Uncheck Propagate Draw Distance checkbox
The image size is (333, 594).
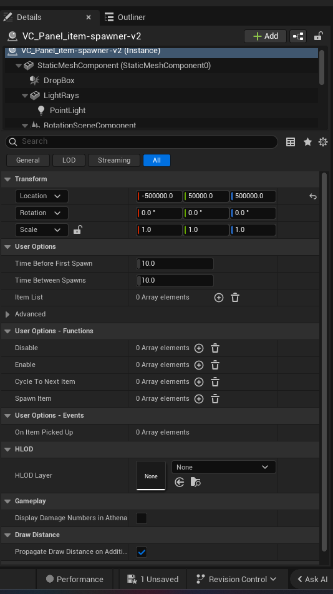[142, 552]
